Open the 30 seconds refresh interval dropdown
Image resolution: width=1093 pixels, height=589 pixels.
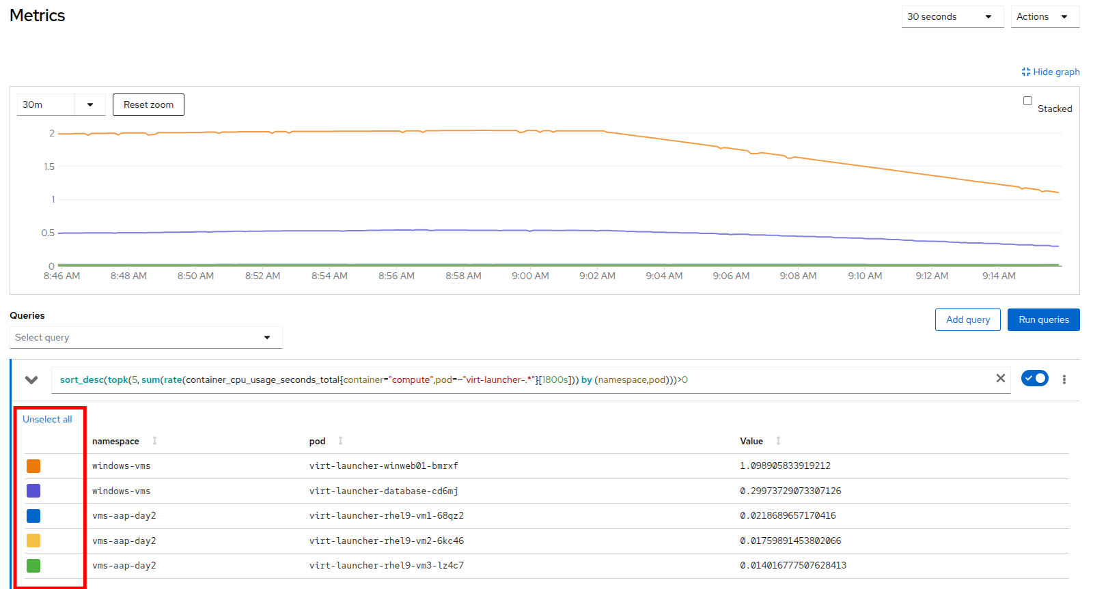[x=952, y=16]
